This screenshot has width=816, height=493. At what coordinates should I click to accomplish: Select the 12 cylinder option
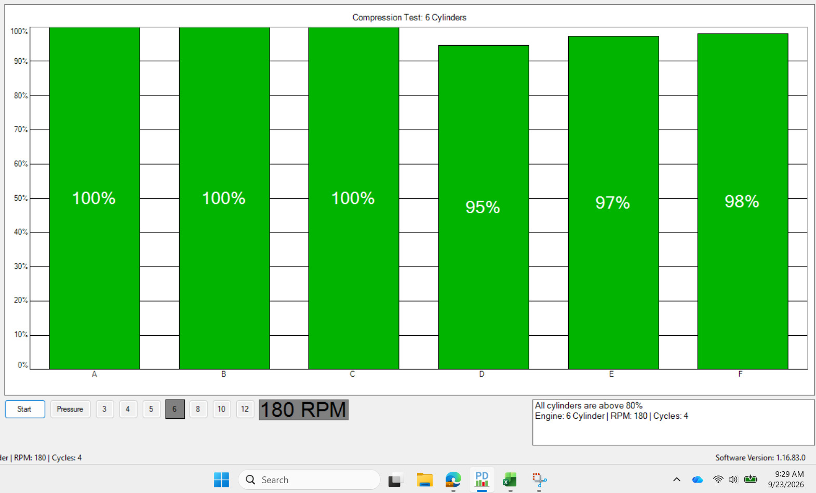tap(245, 409)
